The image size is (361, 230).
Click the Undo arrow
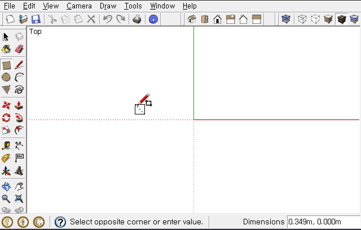pos(108,19)
